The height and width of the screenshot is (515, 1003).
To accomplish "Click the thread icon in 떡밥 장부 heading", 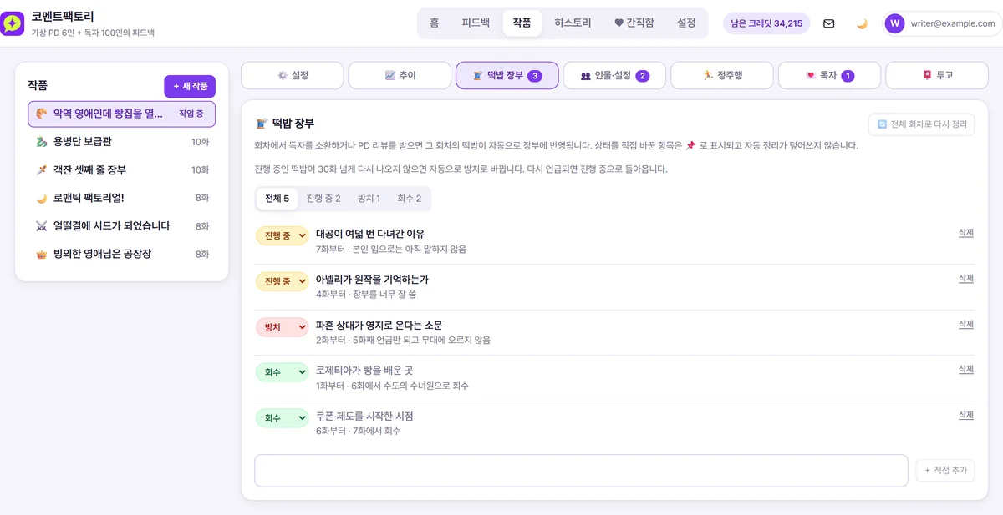I will click(x=261, y=123).
